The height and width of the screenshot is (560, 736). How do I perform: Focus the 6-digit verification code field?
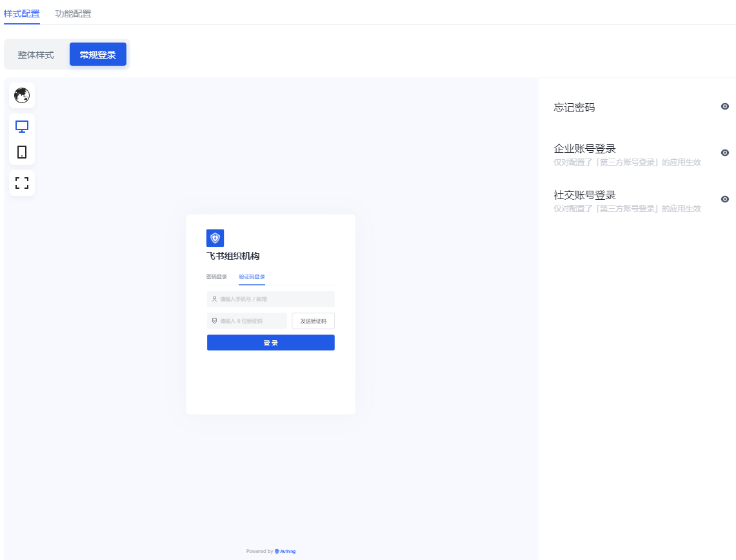pos(246,321)
